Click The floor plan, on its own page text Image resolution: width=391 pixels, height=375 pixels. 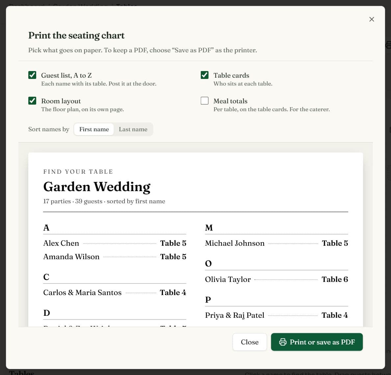(83, 110)
